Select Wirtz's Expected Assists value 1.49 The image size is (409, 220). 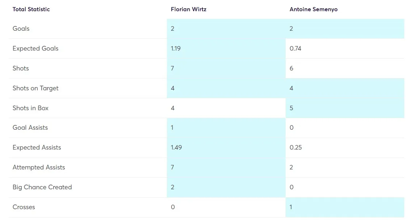click(x=176, y=147)
